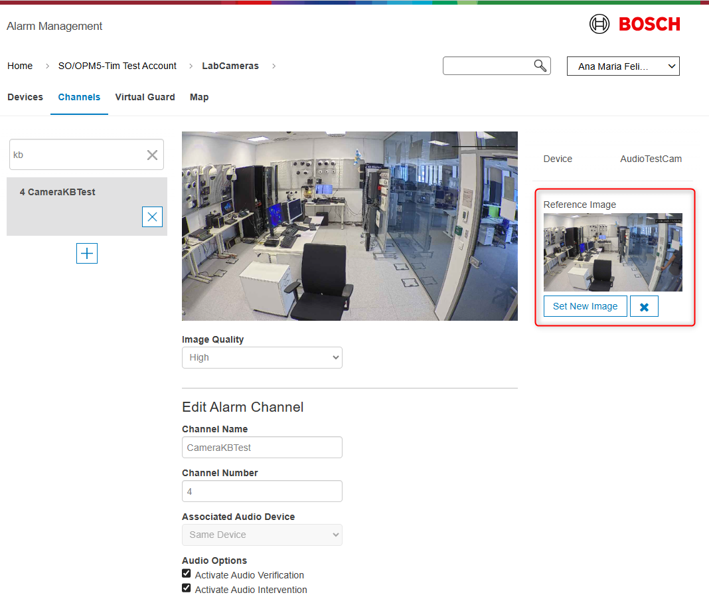This screenshot has width=709, height=599.
Task: Remove reference image with blue X button
Action: (x=644, y=306)
